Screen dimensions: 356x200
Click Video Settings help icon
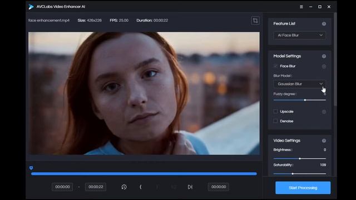tap(324, 141)
